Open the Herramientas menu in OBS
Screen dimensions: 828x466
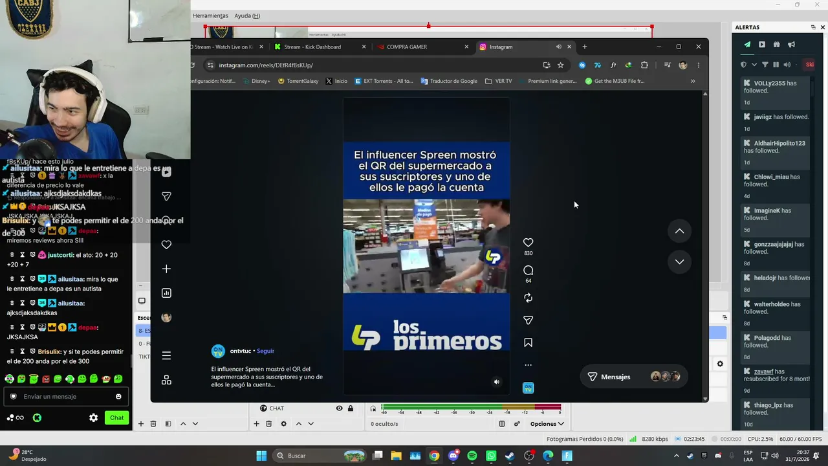210,16
